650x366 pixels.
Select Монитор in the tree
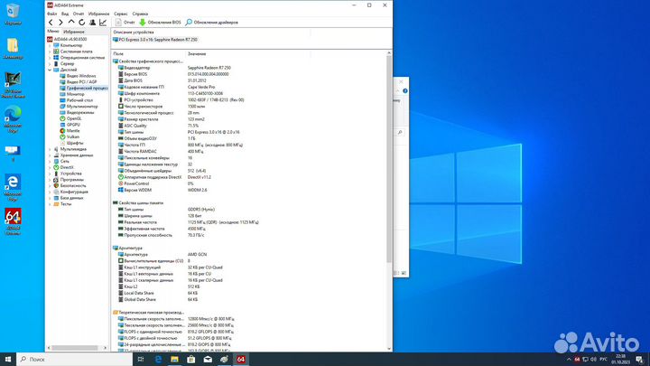coord(75,95)
